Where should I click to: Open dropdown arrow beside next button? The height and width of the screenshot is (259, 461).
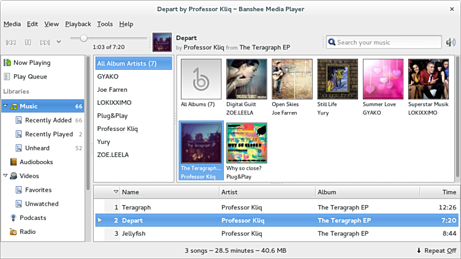point(59,42)
